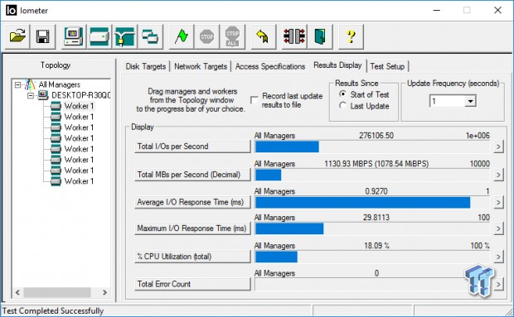Click Total Error Count button
Viewport: 514px width, 317px height.
pyautogui.click(x=192, y=284)
